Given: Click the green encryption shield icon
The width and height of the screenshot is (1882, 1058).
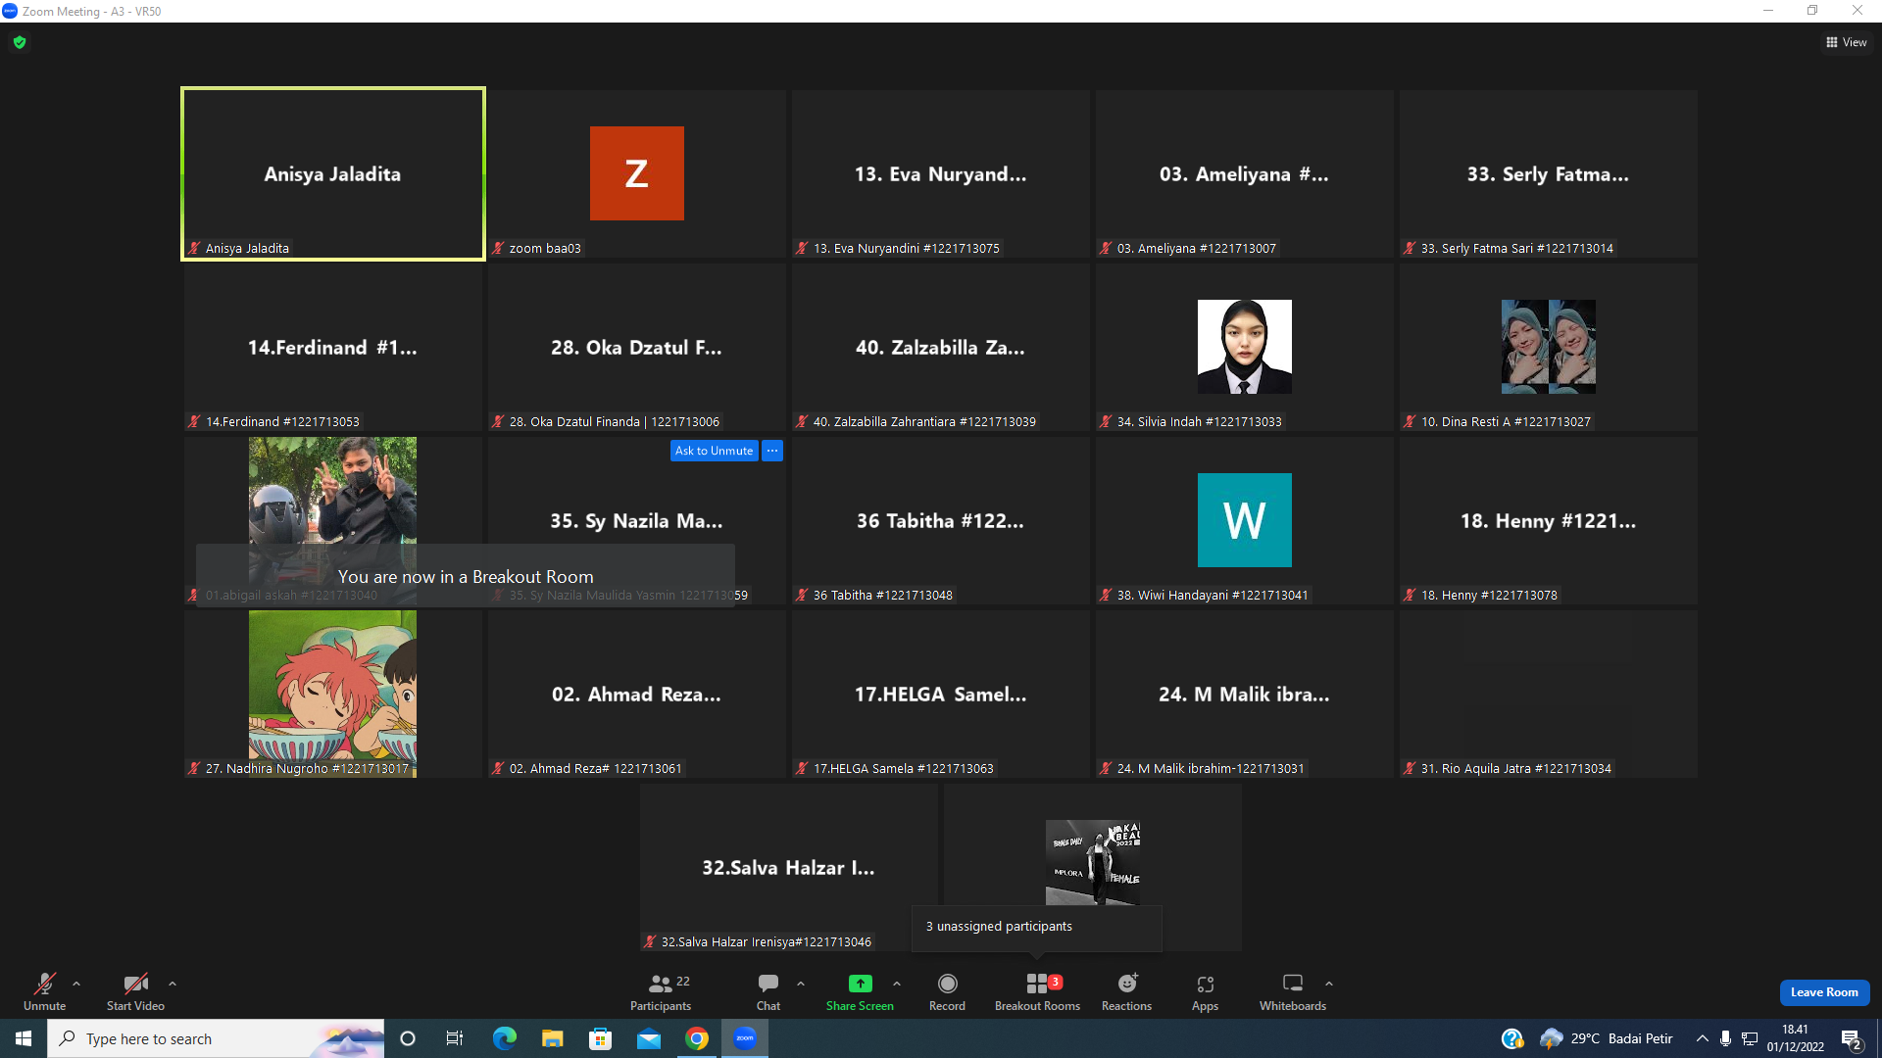Looking at the screenshot, I should click(x=20, y=42).
